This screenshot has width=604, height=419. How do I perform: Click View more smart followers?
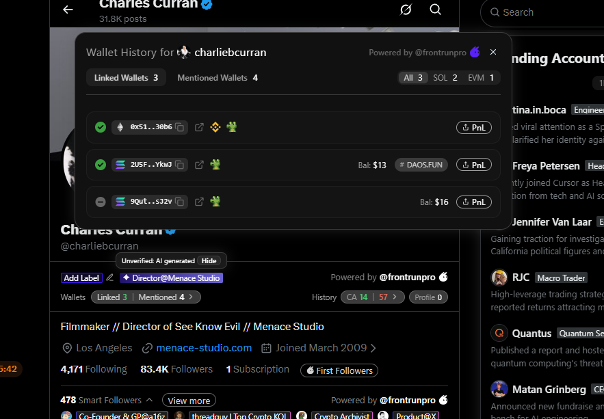(x=189, y=401)
